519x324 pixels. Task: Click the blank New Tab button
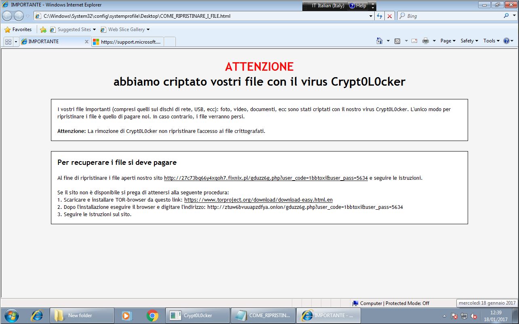coord(170,42)
